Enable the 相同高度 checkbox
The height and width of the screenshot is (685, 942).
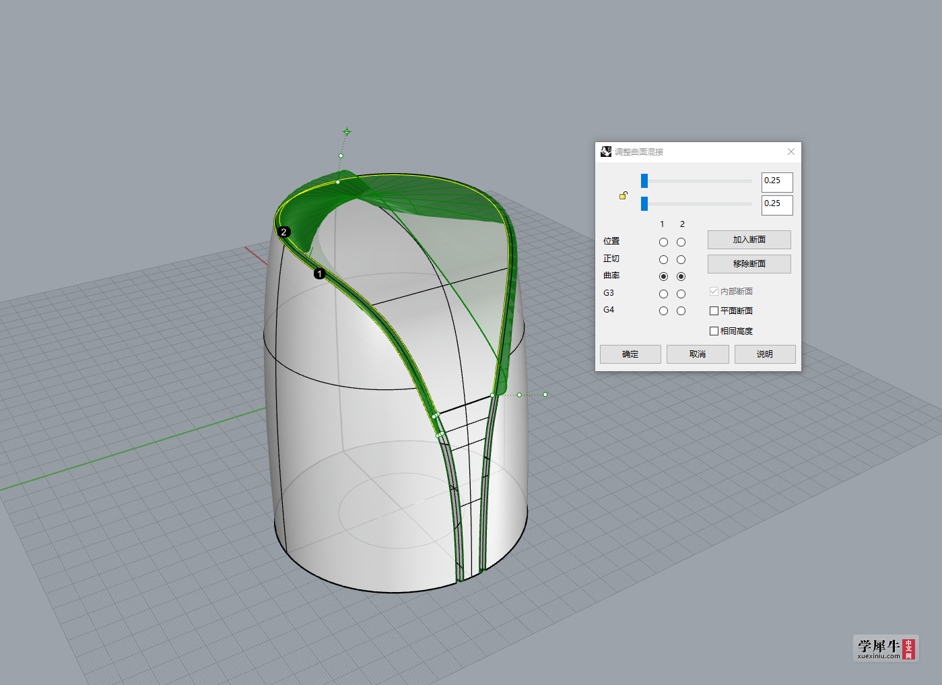(x=714, y=331)
